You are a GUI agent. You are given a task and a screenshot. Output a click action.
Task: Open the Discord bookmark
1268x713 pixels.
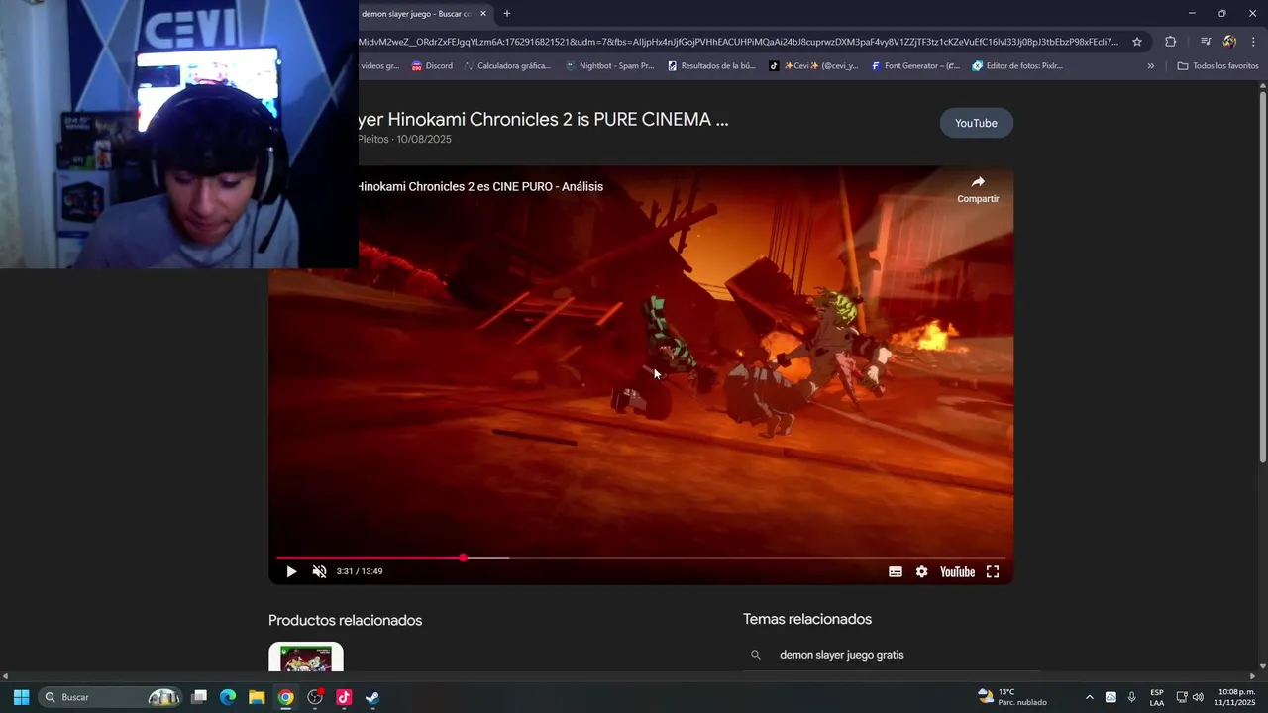(x=432, y=66)
